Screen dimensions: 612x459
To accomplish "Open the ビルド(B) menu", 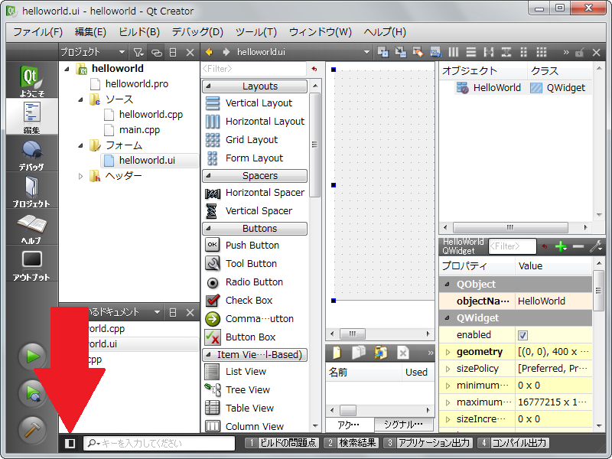I will coord(139,32).
